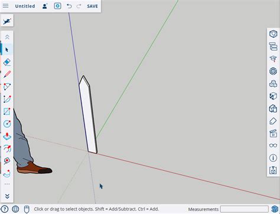
Task: Open the Styles panel
Action: (x=273, y=108)
